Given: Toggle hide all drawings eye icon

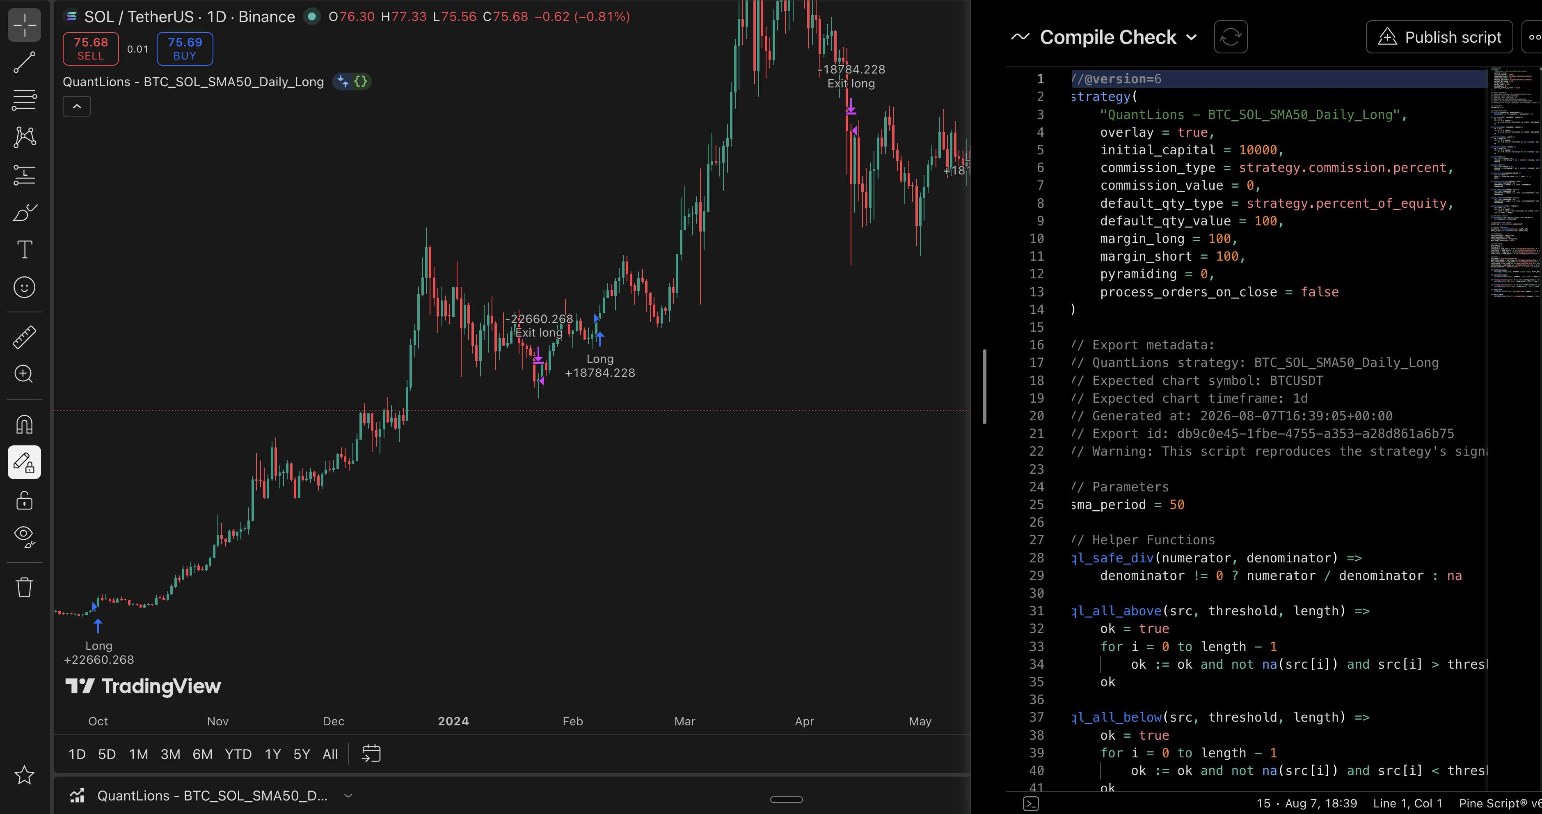Looking at the screenshot, I should (25, 537).
